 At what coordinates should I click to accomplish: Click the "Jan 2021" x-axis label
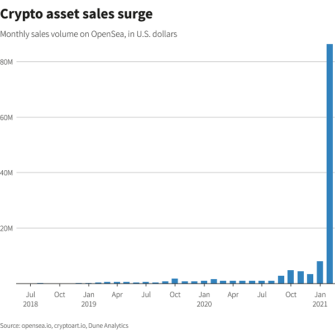click(320, 299)
